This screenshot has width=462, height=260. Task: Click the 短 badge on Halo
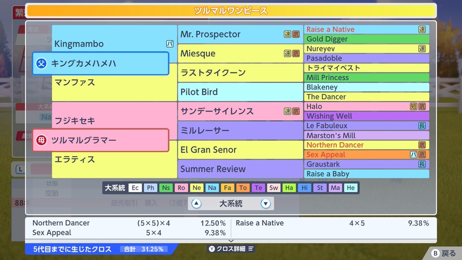414,106
